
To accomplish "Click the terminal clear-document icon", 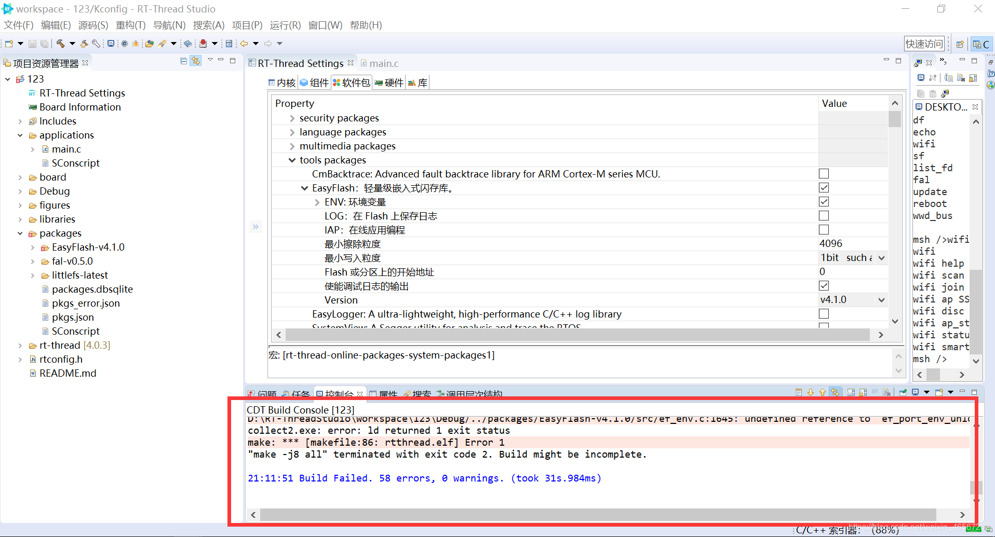I will 961,78.
